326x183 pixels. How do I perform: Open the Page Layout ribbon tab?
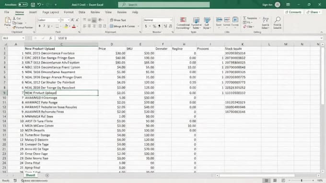click(x=50, y=12)
